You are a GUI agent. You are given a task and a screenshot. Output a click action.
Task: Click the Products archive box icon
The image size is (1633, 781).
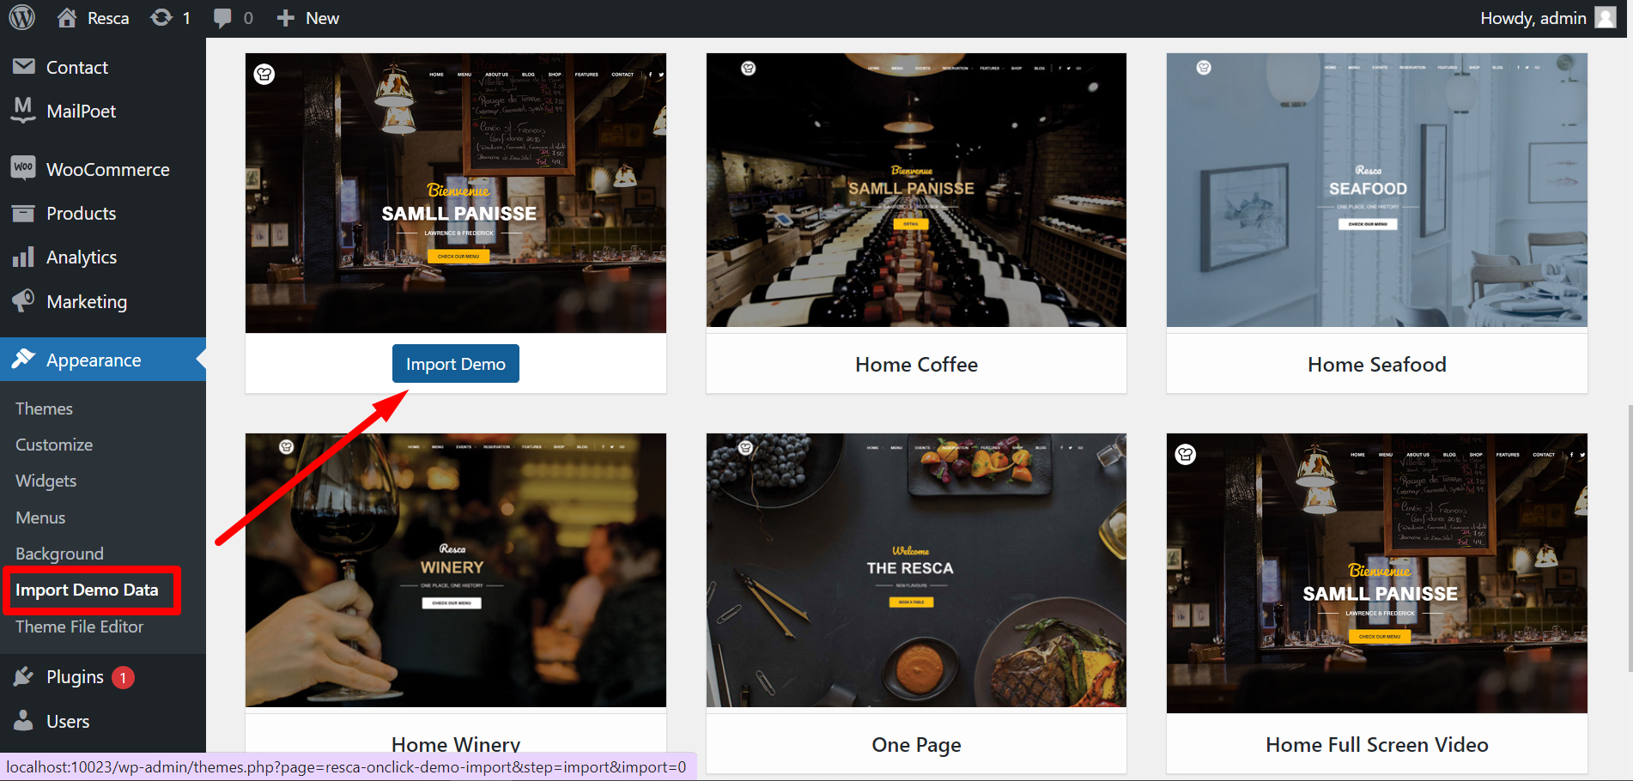coord(23,213)
